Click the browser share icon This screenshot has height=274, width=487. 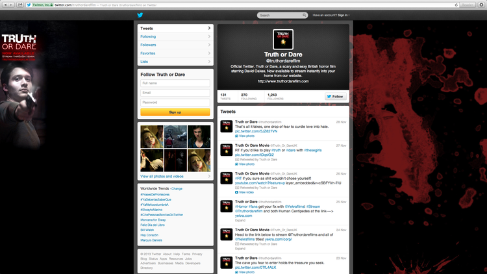coord(20,5)
